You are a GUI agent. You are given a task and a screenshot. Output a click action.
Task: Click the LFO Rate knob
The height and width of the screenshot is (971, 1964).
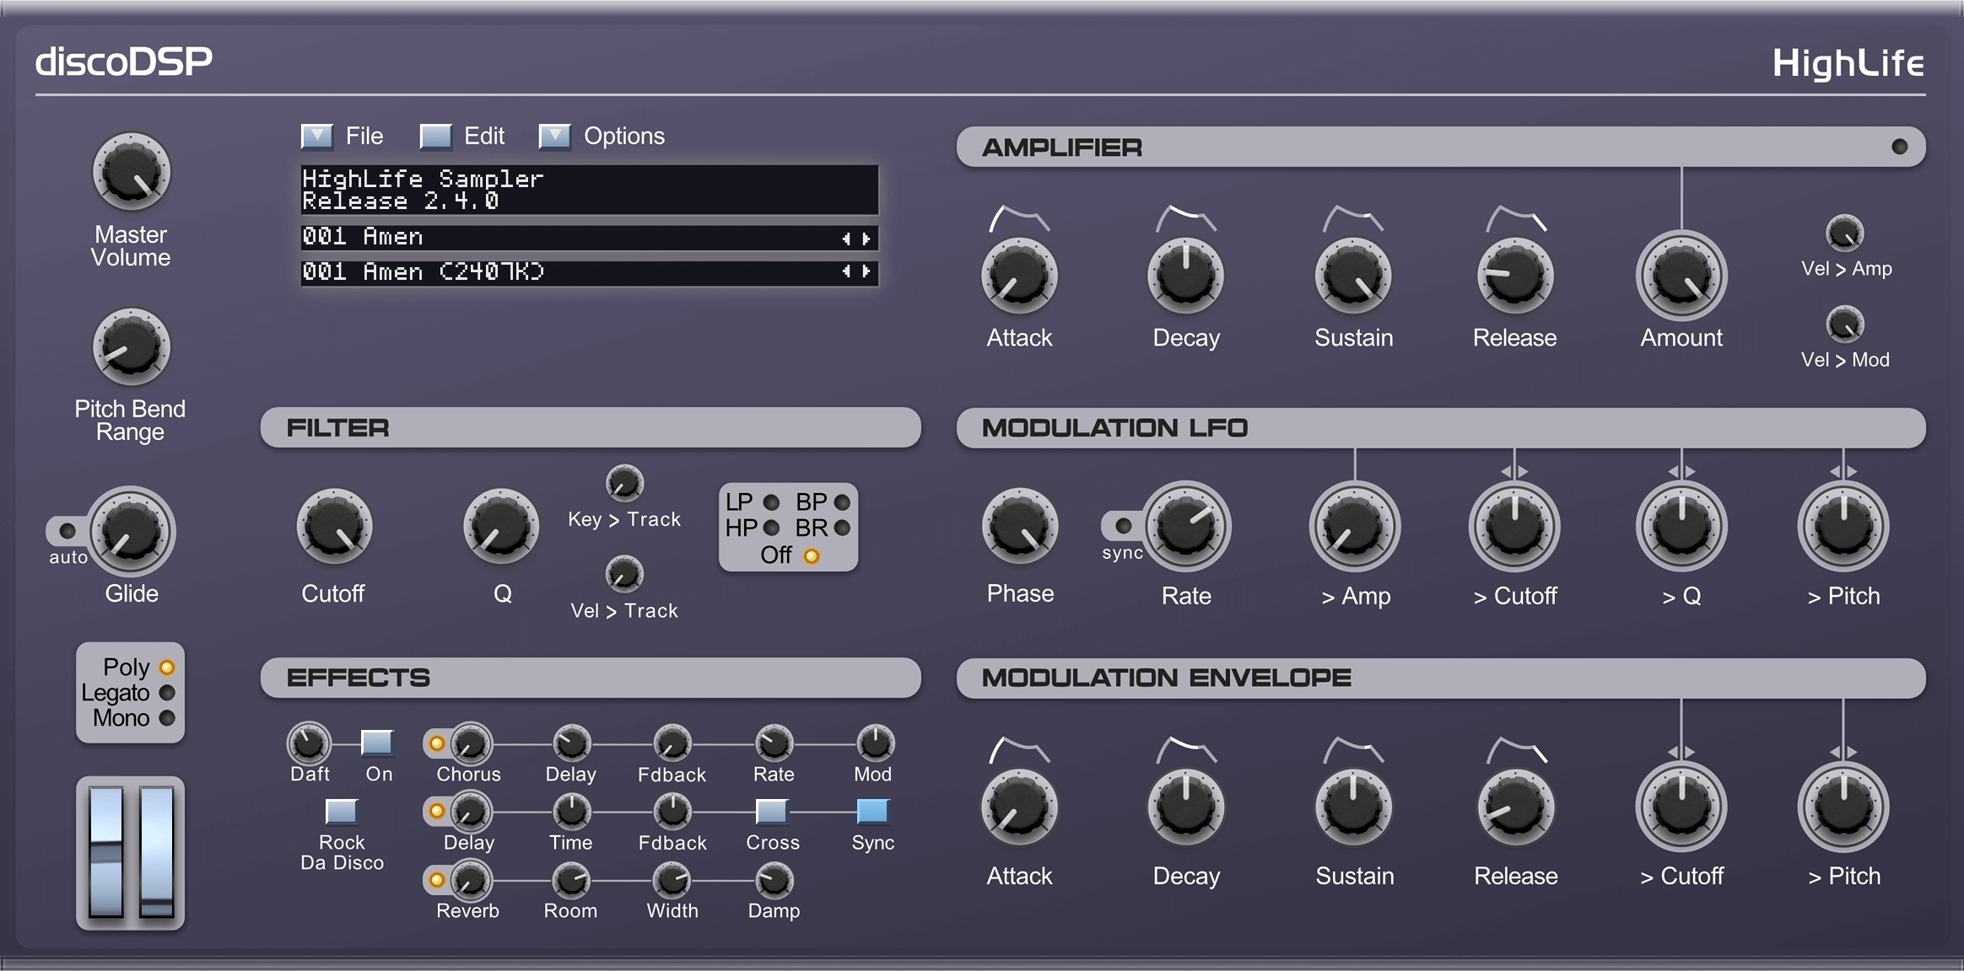click(x=1185, y=527)
